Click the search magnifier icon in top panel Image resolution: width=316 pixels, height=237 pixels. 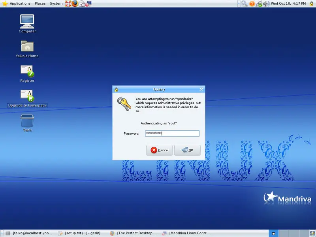click(245, 4)
